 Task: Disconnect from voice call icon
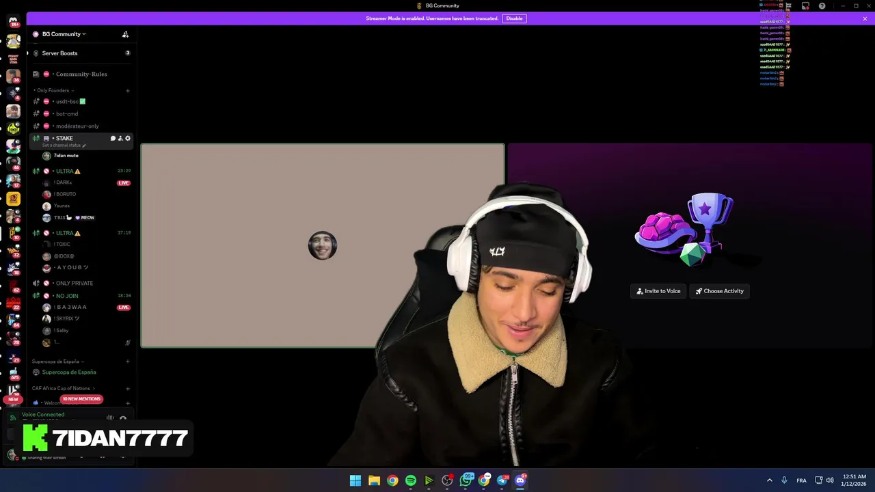pyautogui.click(x=123, y=418)
